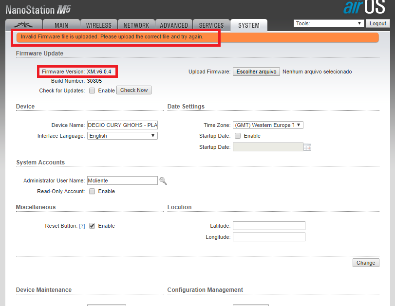Click the Configuration Management heading
The width and height of the screenshot is (395, 306).
pos(205,290)
